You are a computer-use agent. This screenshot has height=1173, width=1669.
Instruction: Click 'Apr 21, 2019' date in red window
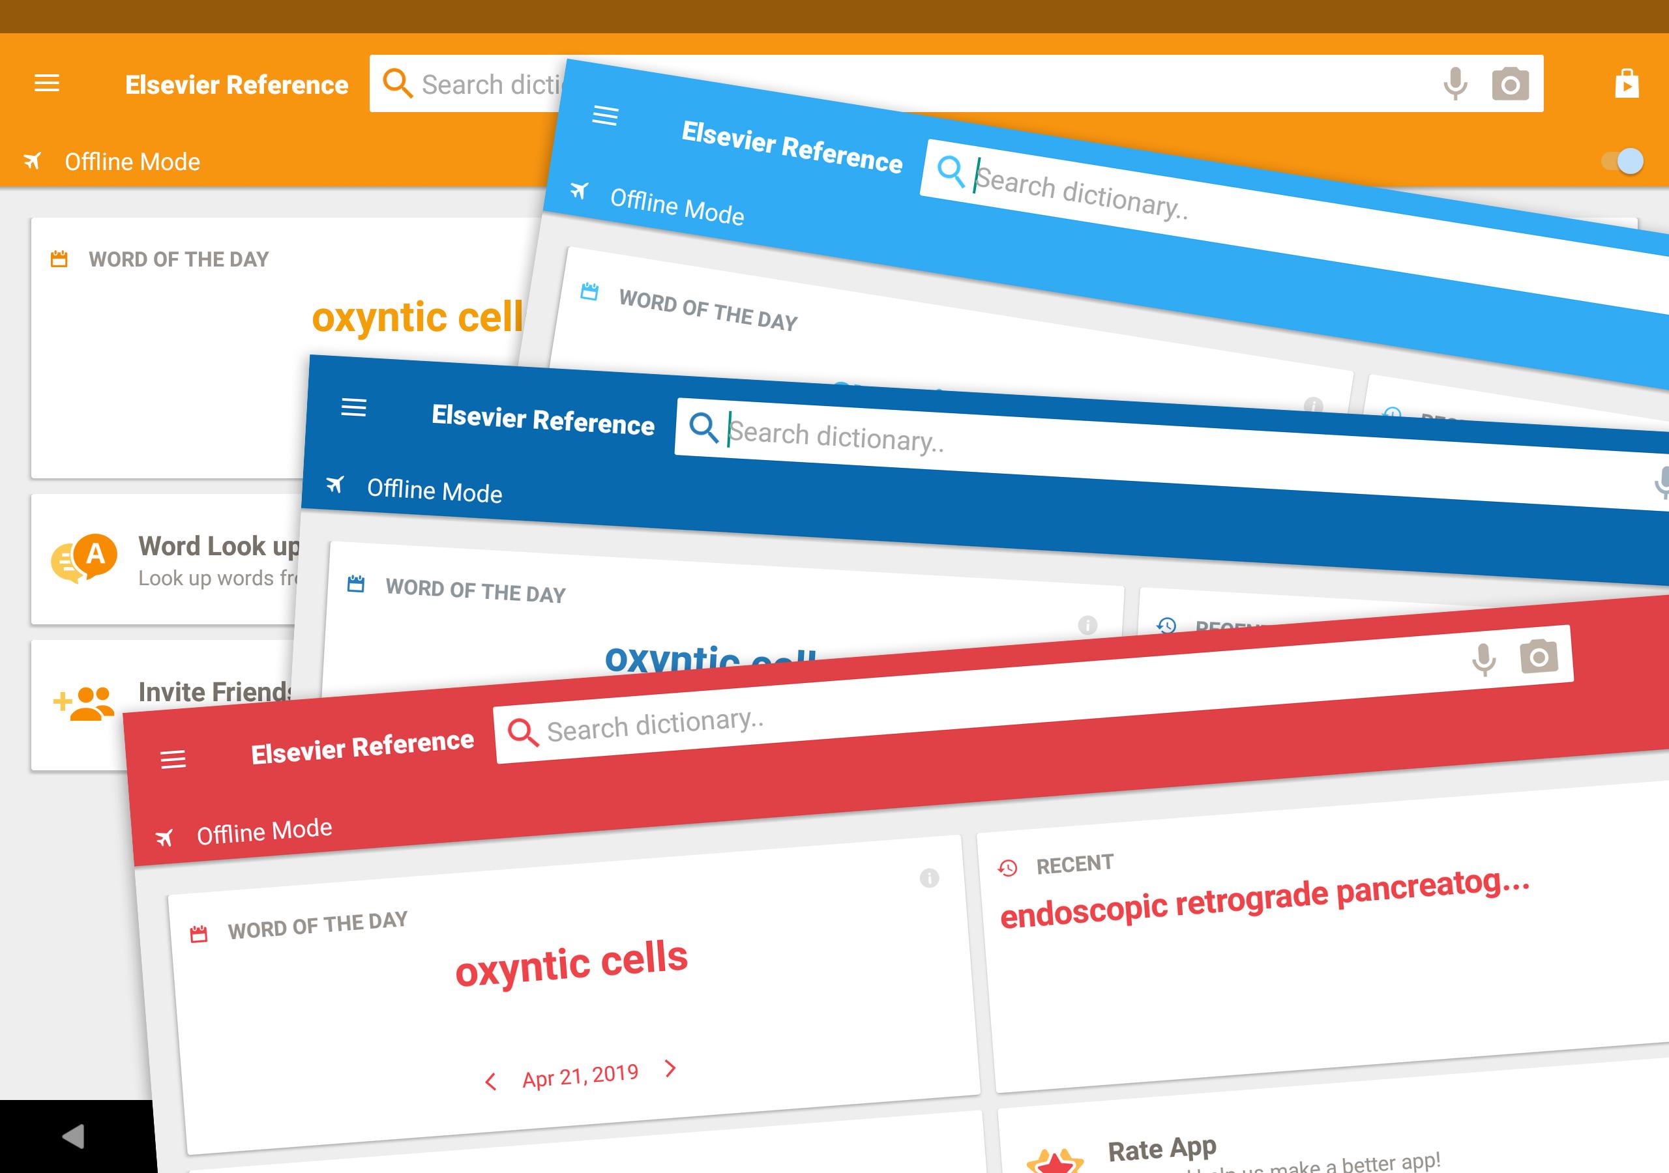tap(580, 1076)
